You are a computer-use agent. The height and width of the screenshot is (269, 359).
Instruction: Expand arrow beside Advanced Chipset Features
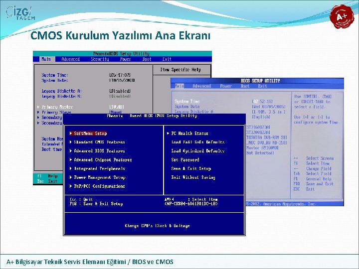[x=71, y=160]
